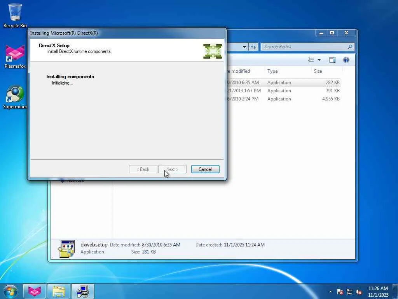Viewport: 398px width, 299px height.
Task: Open the Windows Start menu orb
Action: (10, 291)
